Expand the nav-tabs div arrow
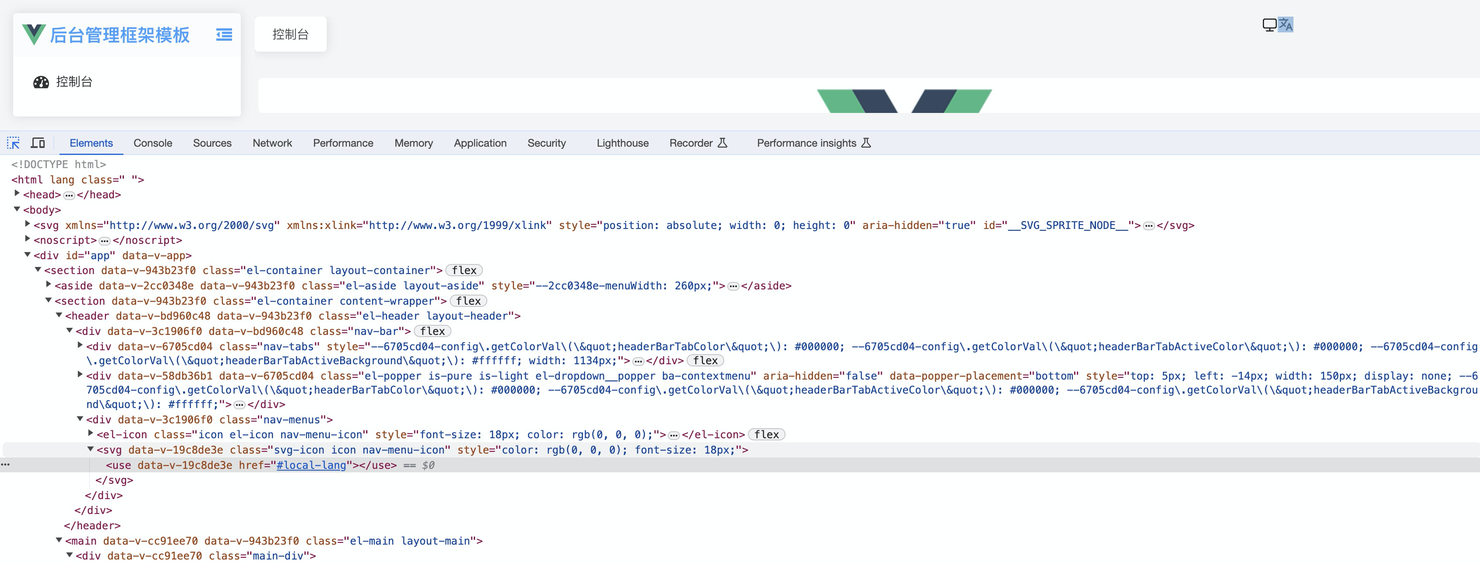 point(81,345)
